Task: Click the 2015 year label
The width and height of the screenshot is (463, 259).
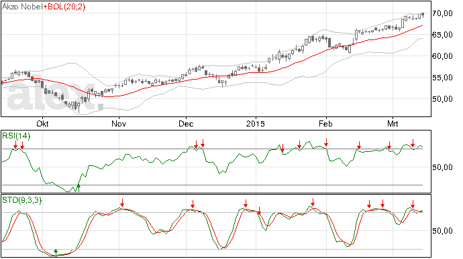Action: (x=256, y=124)
